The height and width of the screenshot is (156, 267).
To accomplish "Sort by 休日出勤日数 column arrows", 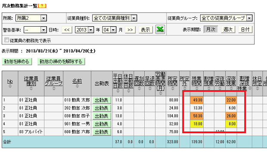I will pyautogui.click(x=128, y=91).
